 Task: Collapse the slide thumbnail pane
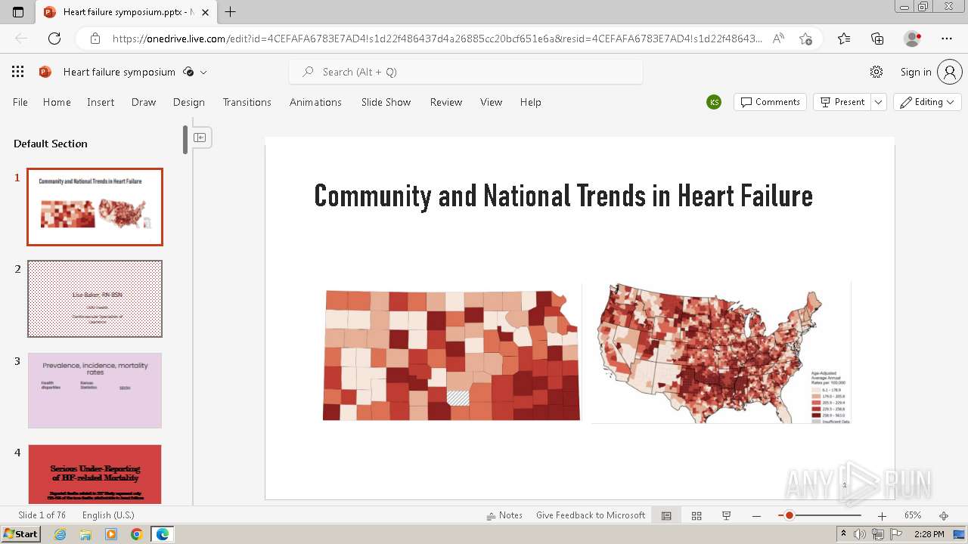point(200,138)
